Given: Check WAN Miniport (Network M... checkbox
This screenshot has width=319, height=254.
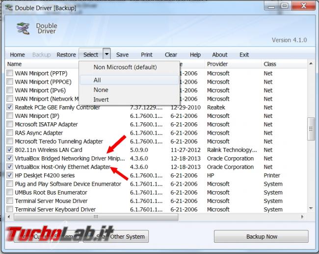Looking at the screenshot, I should point(10,99).
